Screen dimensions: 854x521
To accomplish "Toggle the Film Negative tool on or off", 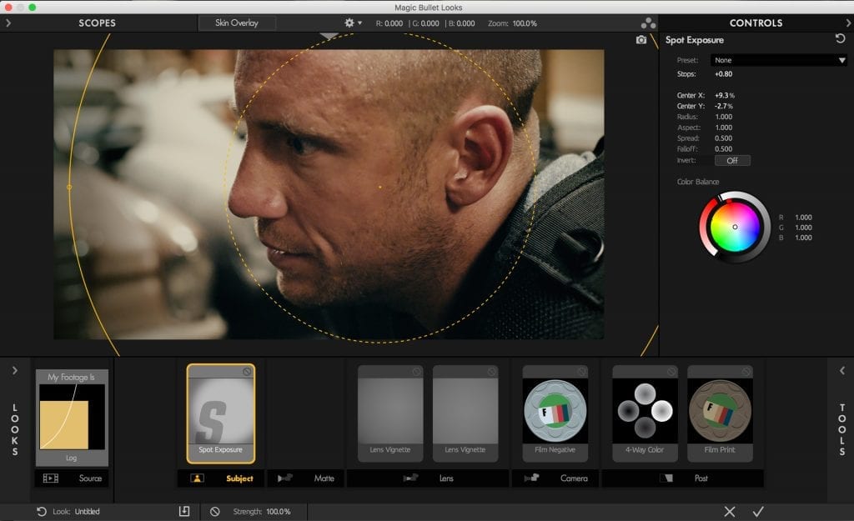I will point(582,372).
